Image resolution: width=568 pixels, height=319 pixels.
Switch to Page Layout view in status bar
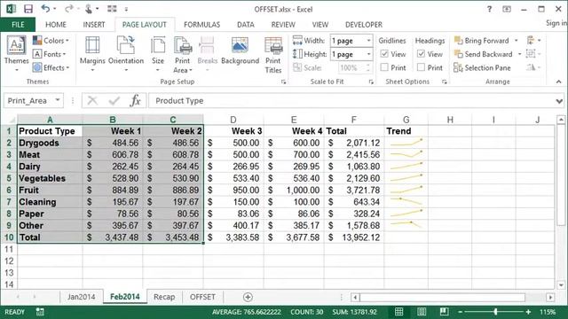[422, 312]
